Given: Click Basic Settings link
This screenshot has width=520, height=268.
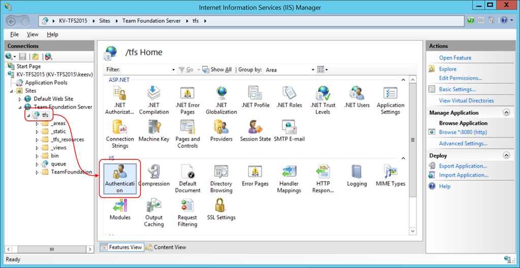Looking at the screenshot, I should (x=458, y=89).
